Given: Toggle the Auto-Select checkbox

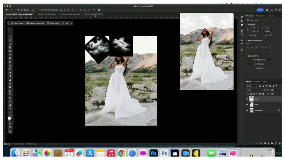Looking at the screenshot, I should pyautogui.click(x=19, y=10).
